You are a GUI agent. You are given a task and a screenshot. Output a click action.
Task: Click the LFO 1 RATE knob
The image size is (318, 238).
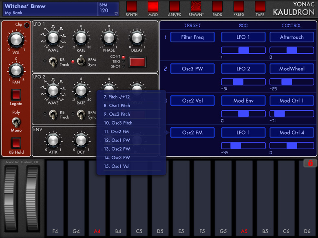(81, 38)
